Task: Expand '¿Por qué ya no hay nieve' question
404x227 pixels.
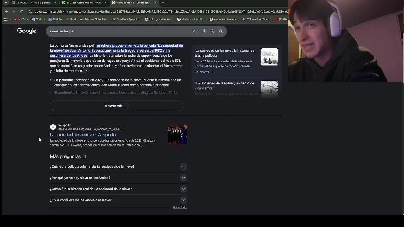Action: (x=119, y=178)
